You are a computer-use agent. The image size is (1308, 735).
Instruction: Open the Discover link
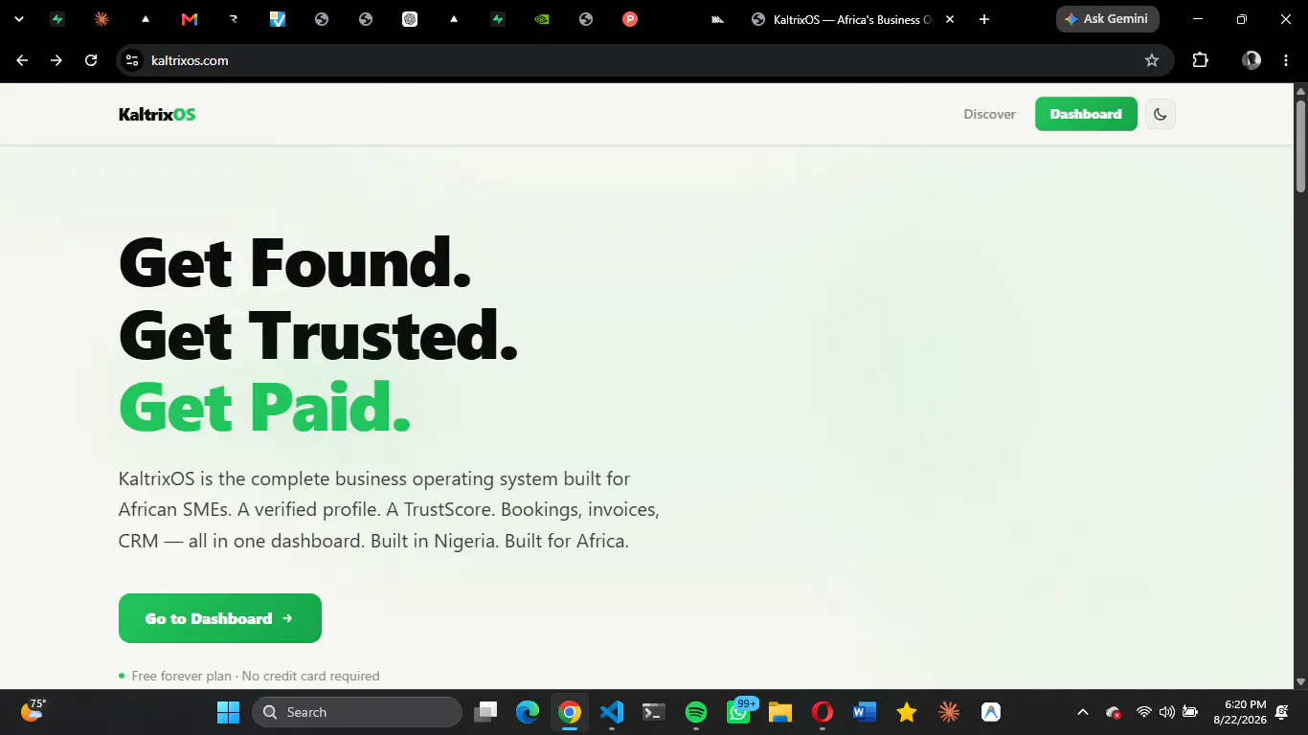(989, 114)
